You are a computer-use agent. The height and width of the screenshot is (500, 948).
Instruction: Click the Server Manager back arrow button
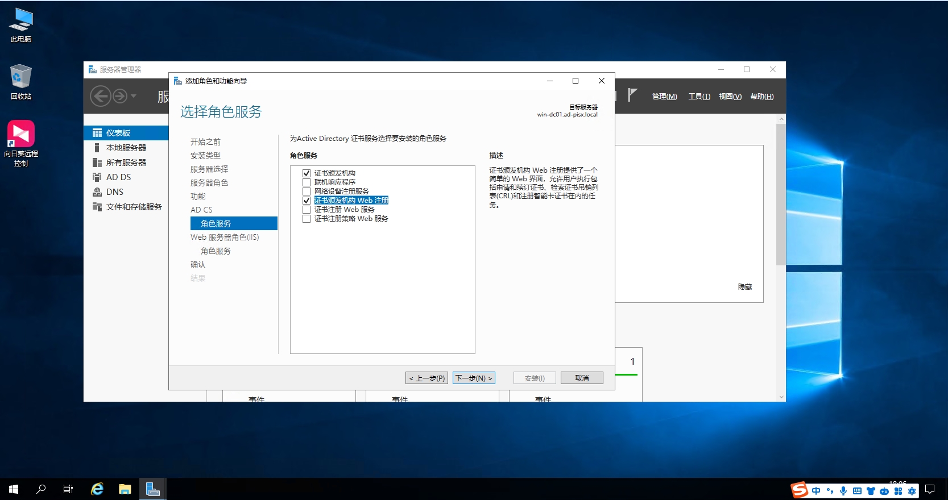(x=101, y=96)
